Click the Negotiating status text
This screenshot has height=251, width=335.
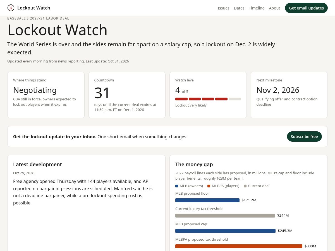click(x=35, y=90)
